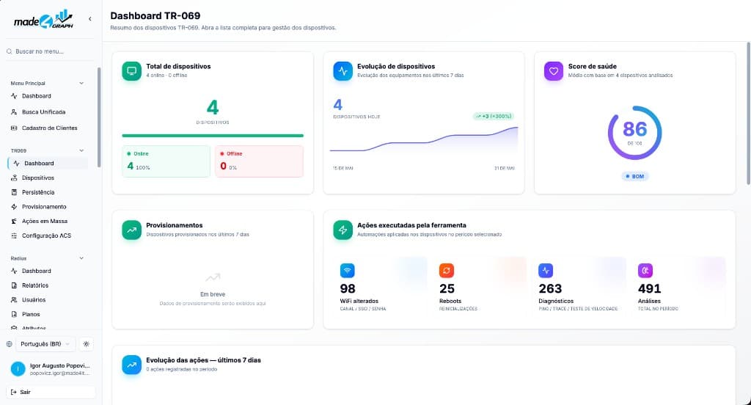Click the blue WiFi alterados icon

347,270
